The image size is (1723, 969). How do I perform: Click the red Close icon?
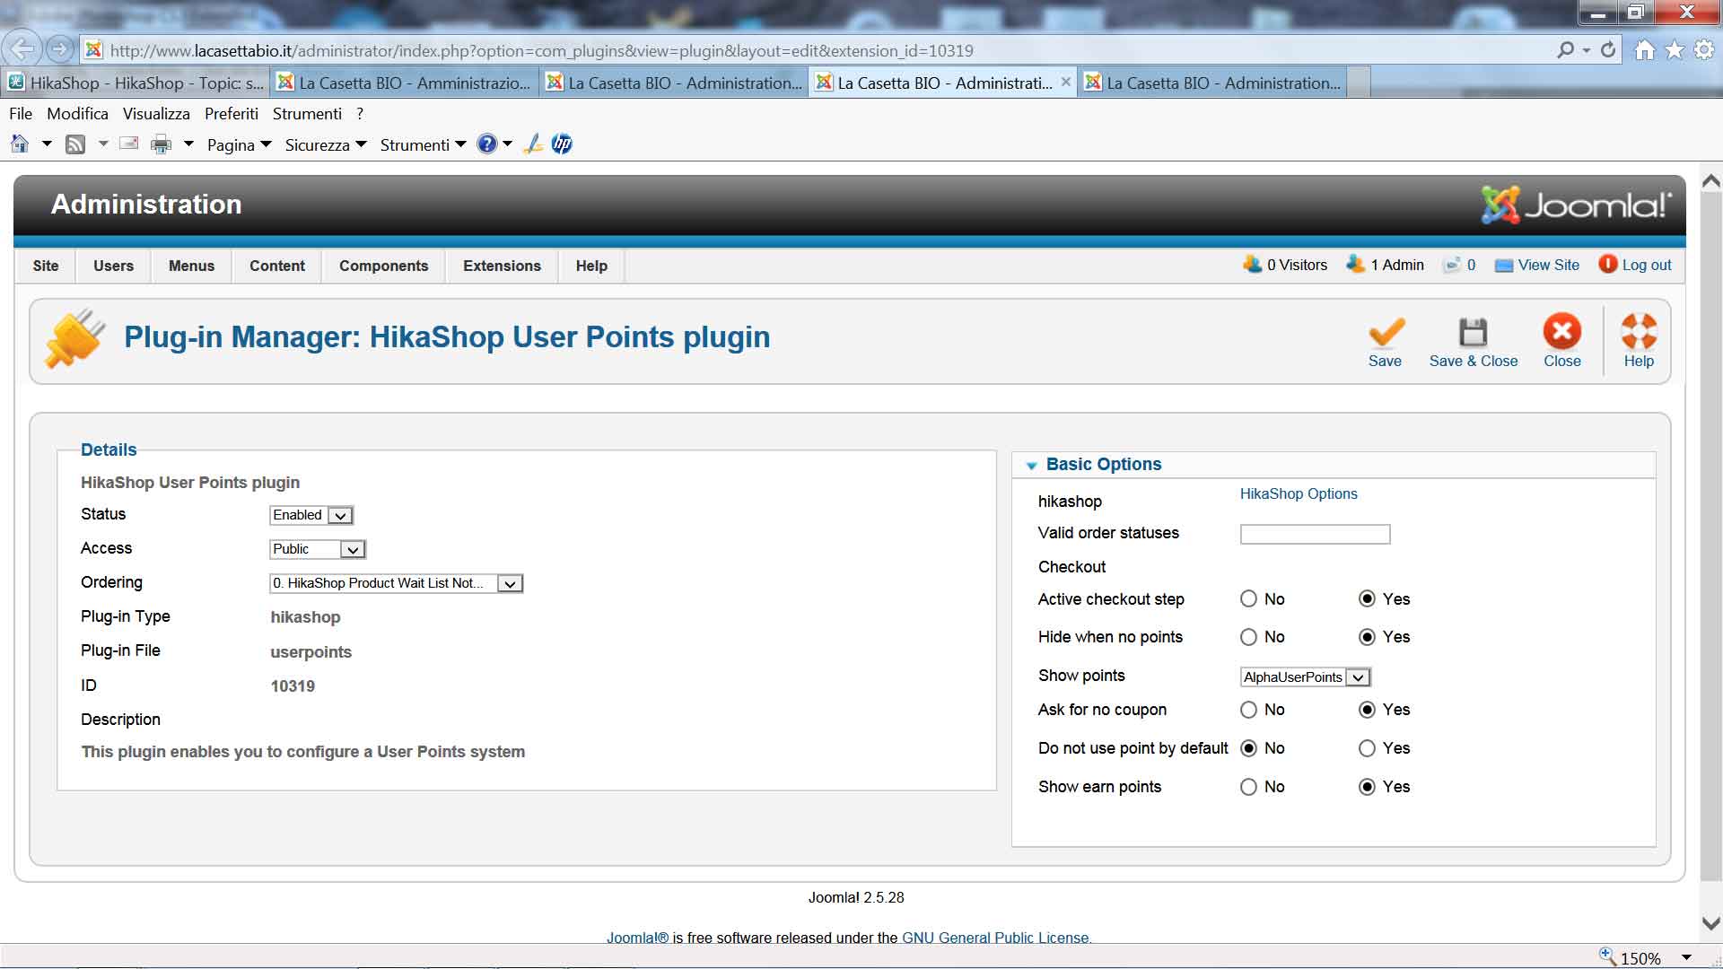pos(1561,332)
